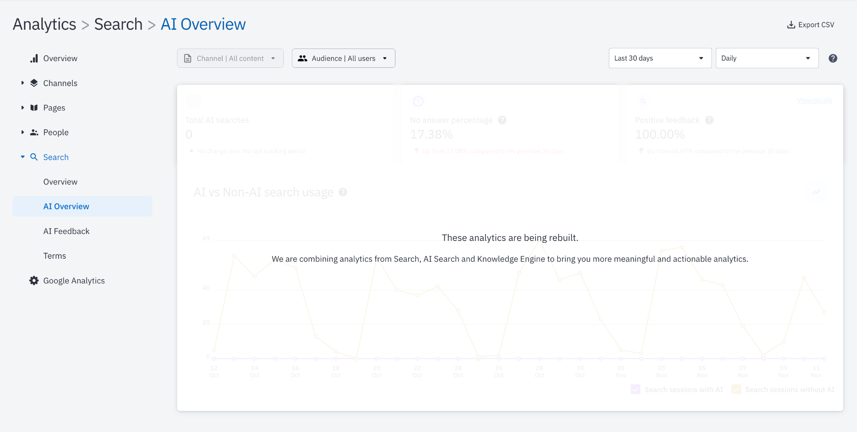Click the Overview bar chart icon in sidebar
Image resolution: width=857 pixels, height=432 pixels.
(34, 58)
